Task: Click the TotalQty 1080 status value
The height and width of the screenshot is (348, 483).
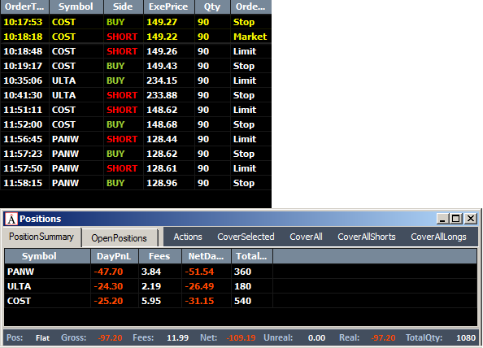Action: point(466,338)
